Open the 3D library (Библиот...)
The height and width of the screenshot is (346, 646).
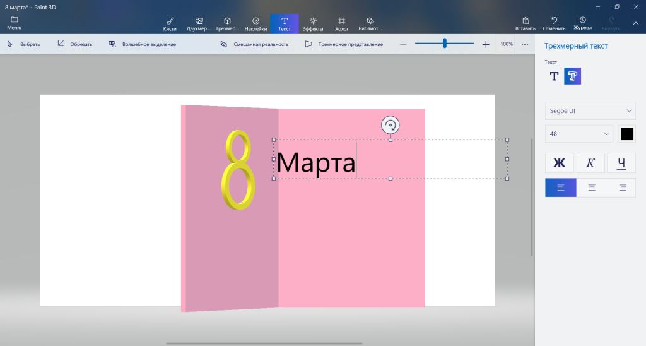[370, 23]
